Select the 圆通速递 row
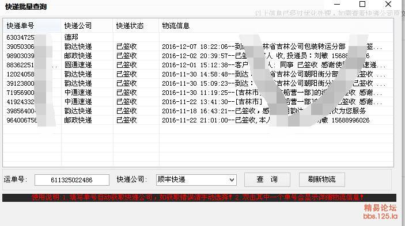The height and width of the screenshot is (226, 405). pos(198,65)
